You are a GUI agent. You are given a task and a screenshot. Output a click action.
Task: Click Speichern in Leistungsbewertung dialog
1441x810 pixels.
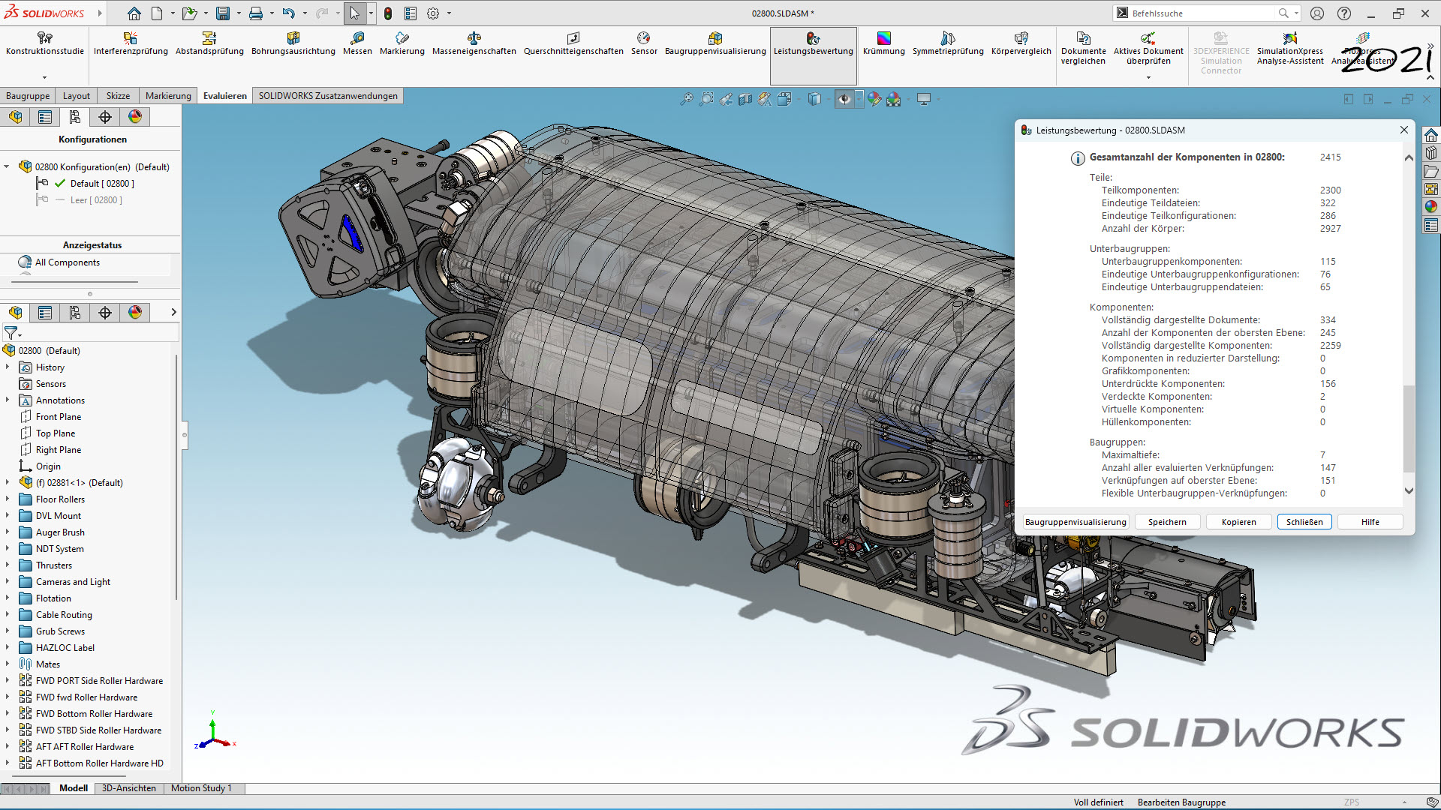pyautogui.click(x=1167, y=522)
